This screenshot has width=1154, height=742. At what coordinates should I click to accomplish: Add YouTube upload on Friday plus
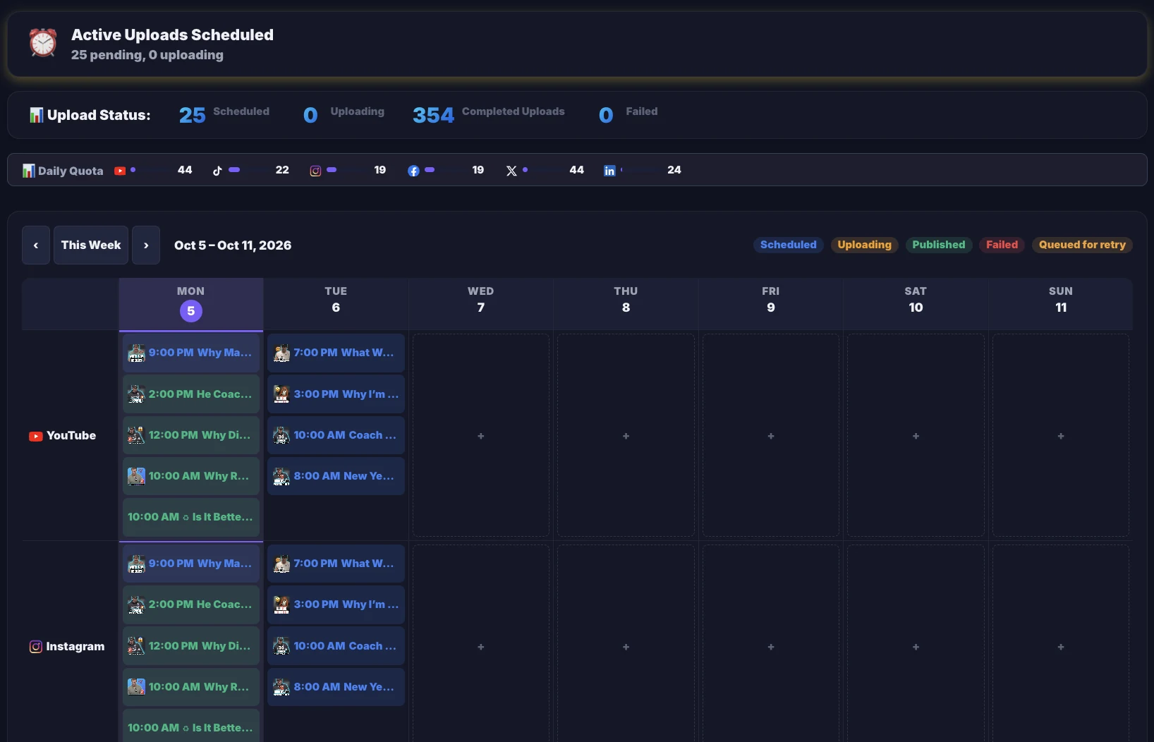pyautogui.click(x=771, y=436)
